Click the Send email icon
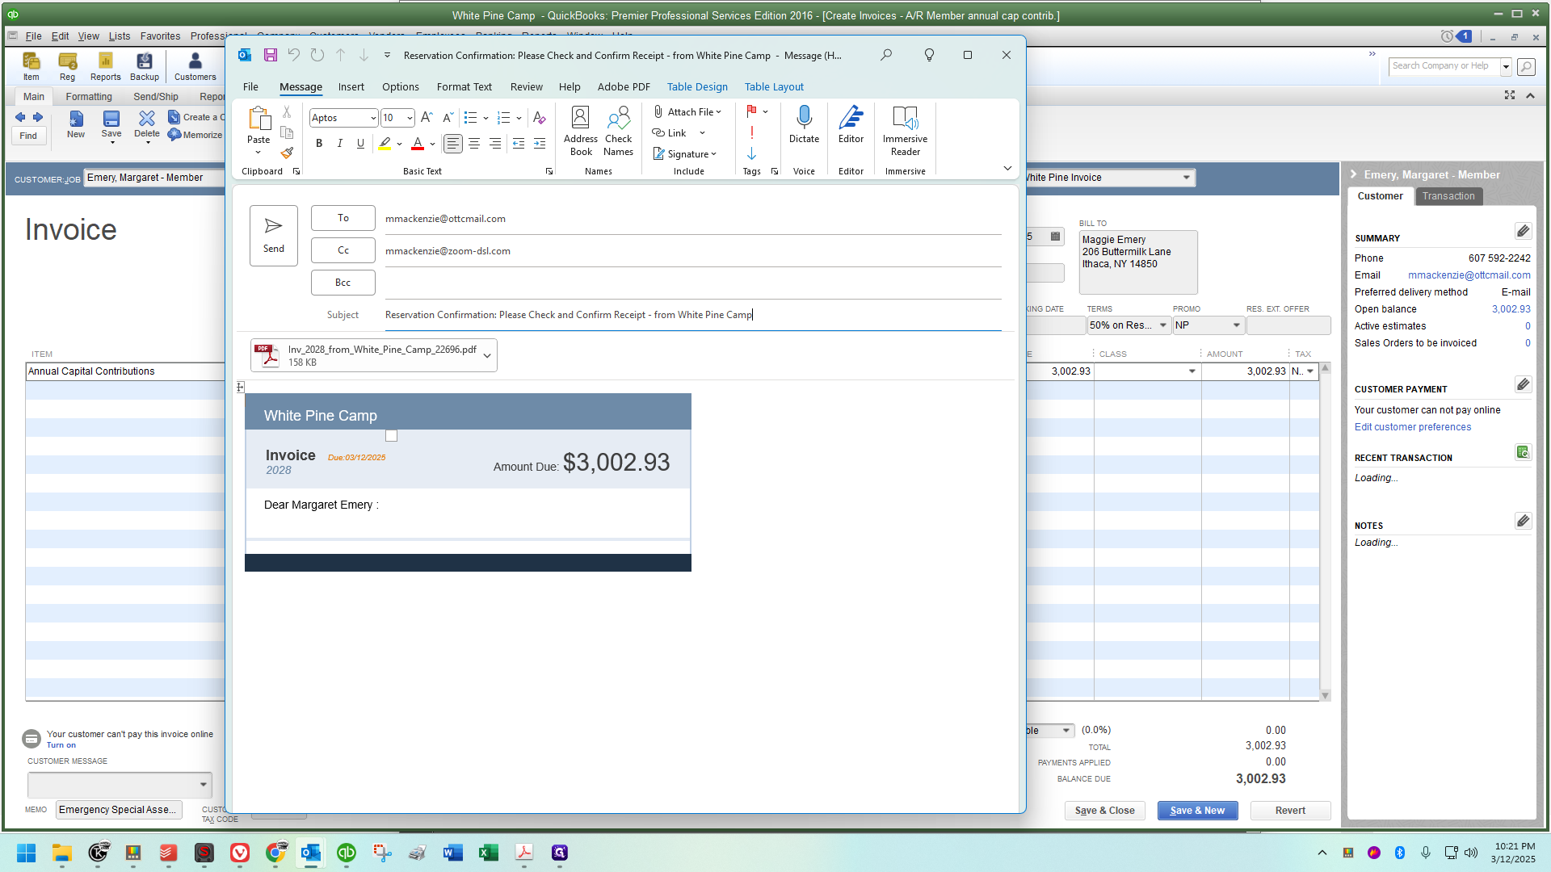Screen dimensions: 1551x872 point(273,235)
